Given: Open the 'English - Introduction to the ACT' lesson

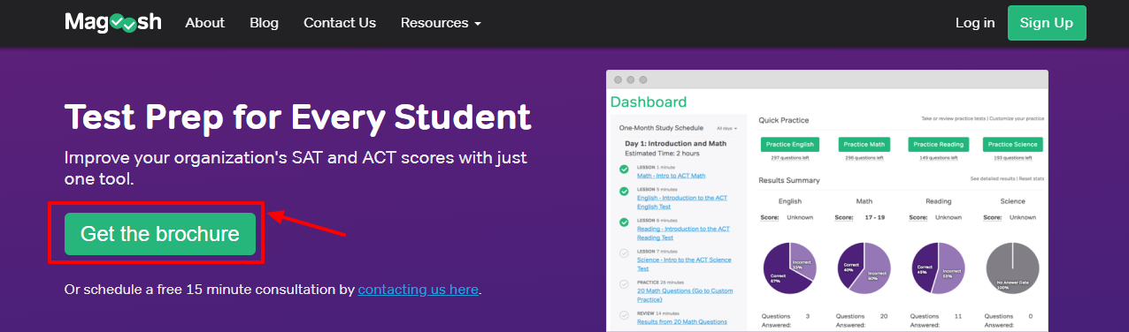Looking at the screenshot, I should (682, 202).
